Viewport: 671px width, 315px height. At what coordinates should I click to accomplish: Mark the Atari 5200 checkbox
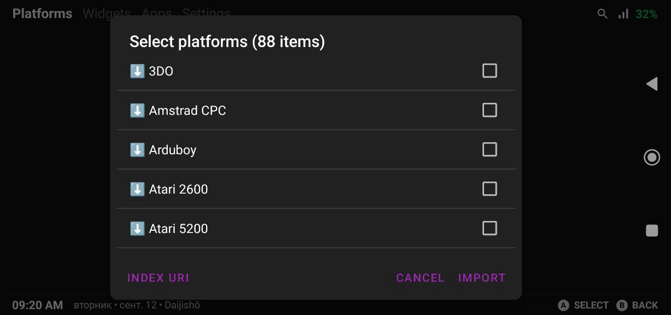(490, 228)
